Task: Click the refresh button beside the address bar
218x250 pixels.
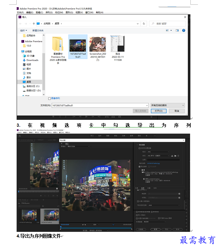Action: [144, 23]
